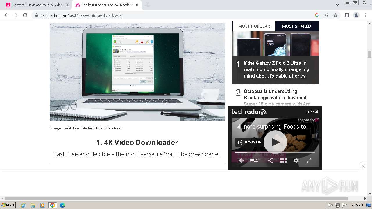This screenshot has height=209, width=372.
Task: Play the floating video
Action: [x=275, y=142]
